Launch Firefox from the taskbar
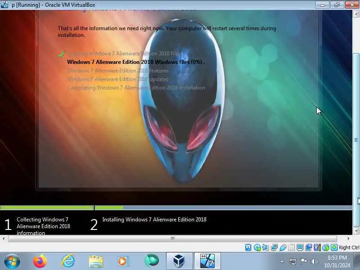 click(40, 261)
